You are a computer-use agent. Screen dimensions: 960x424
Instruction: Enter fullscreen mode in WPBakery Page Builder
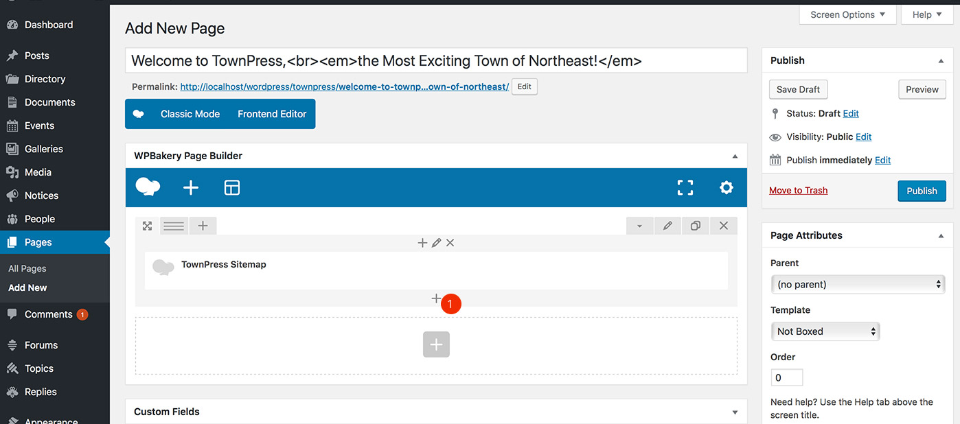pos(685,187)
